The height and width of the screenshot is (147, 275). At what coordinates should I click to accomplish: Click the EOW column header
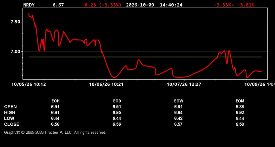tap(179, 101)
